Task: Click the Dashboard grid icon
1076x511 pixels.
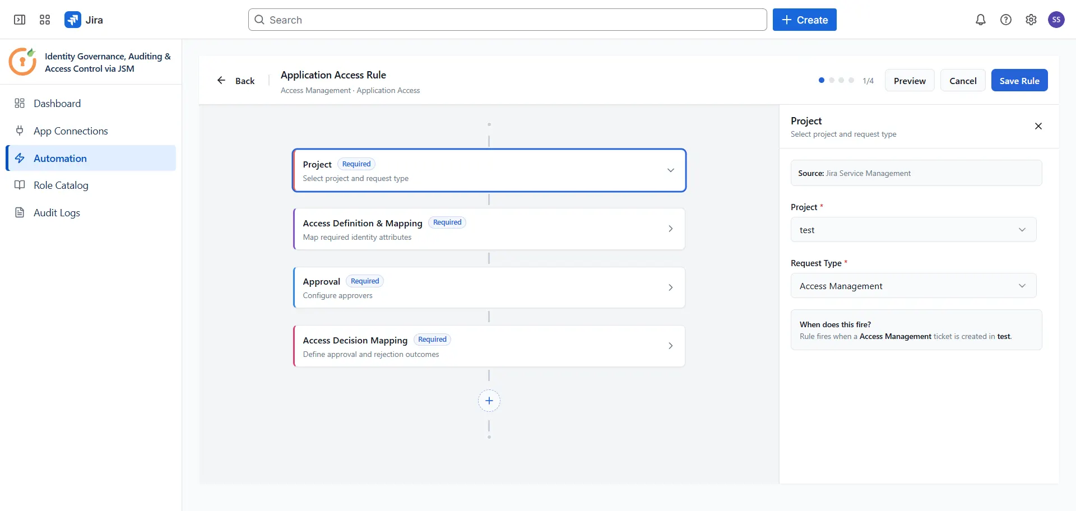Action: coord(20,103)
